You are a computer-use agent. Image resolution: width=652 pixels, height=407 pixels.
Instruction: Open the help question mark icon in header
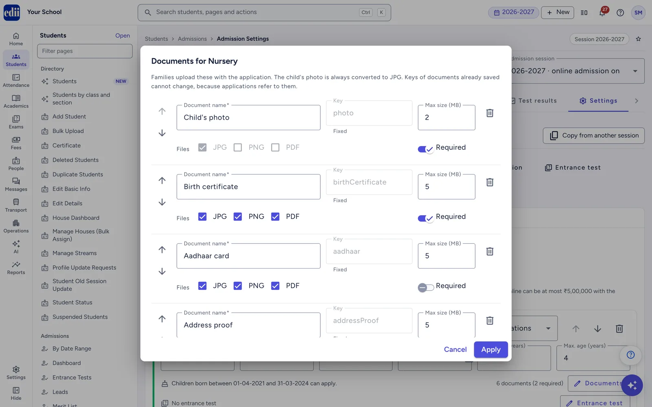point(620,13)
